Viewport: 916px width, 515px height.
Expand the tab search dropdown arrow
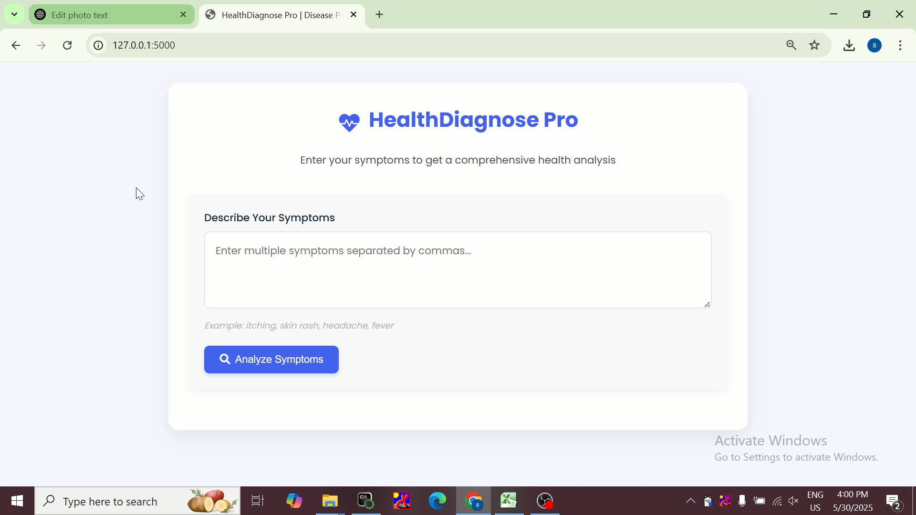click(x=14, y=14)
